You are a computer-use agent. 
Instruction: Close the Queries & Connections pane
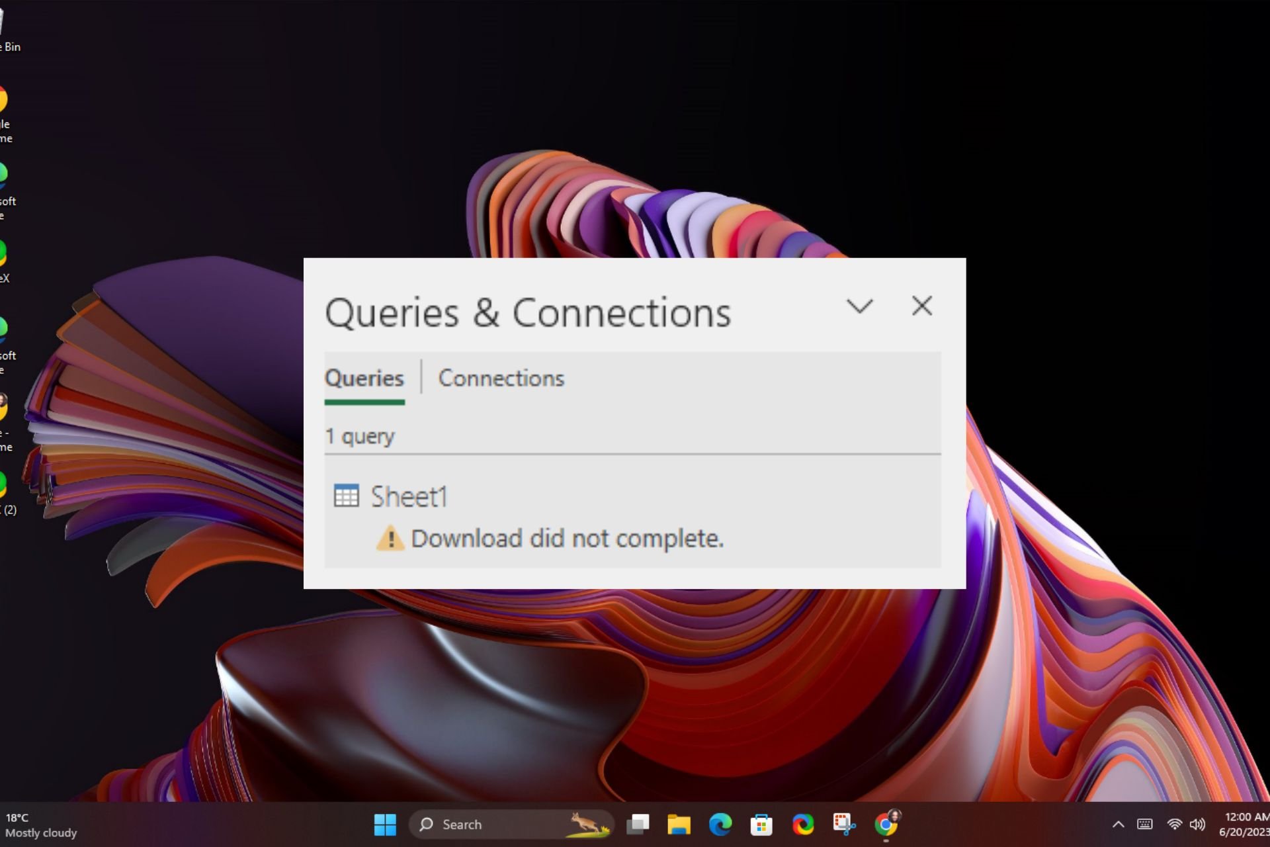click(x=922, y=306)
